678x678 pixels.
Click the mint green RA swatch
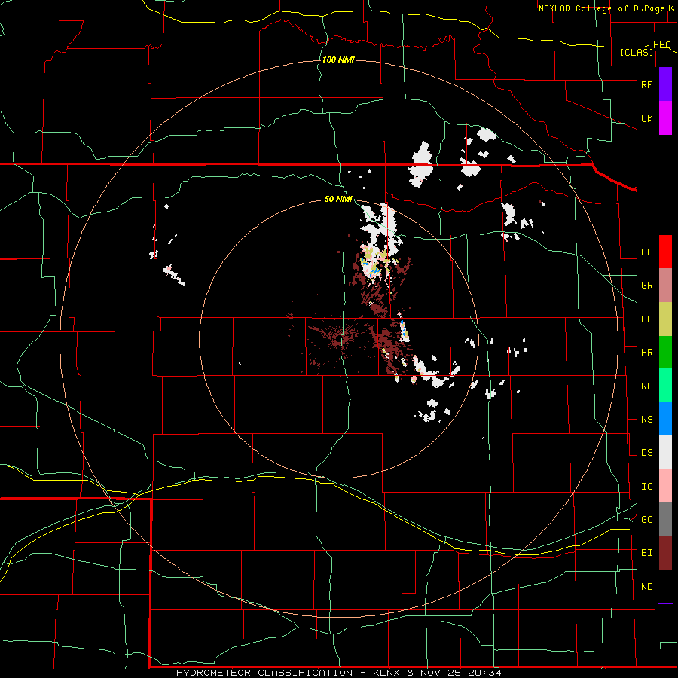665,386
